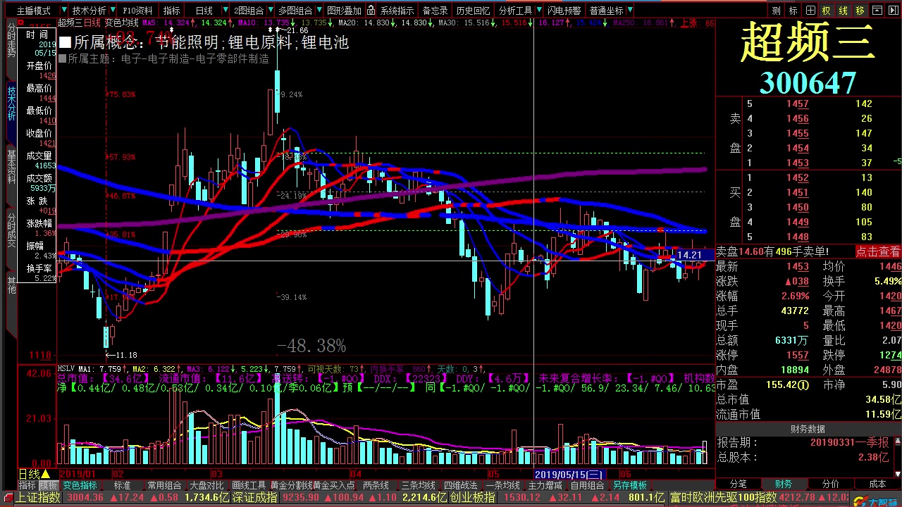The width and height of the screenshot is (902, 507).
Task: Expand the 日线 period dropdown
Action: pyautogui.click(x=209, y=11)
